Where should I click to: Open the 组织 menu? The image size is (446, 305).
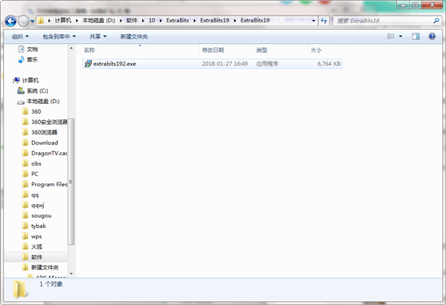[x=20, y=36]
